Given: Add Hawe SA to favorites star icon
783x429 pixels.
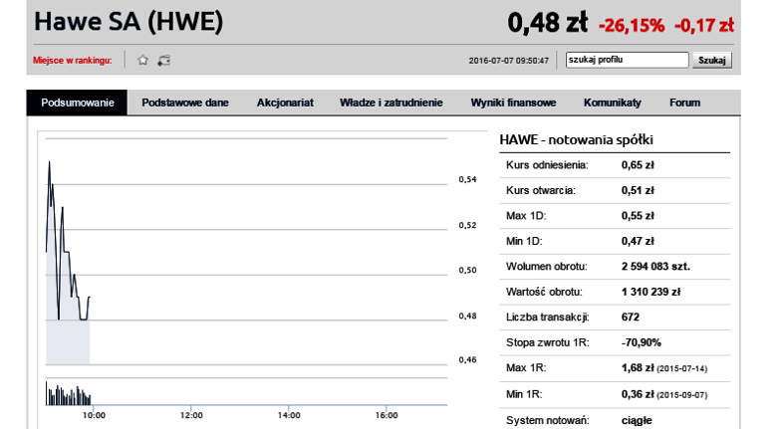Looking at the screenshot, I should pyautogui.click(x=142, y=61).
